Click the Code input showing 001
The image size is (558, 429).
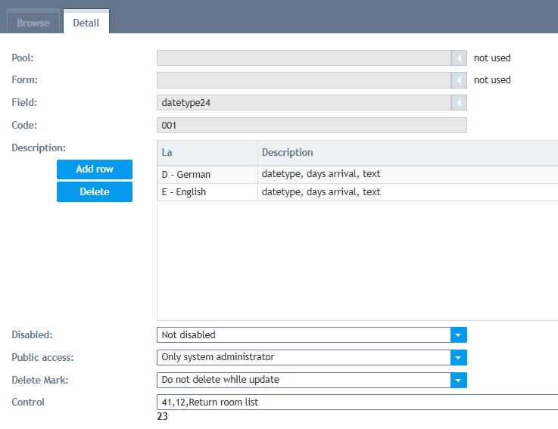tap(311, 126)
